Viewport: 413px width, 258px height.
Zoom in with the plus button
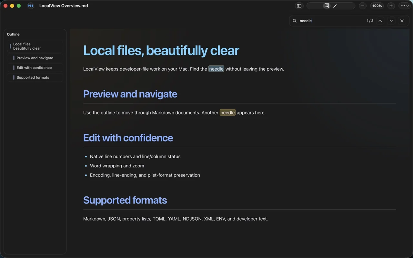(x=391, y=6)
